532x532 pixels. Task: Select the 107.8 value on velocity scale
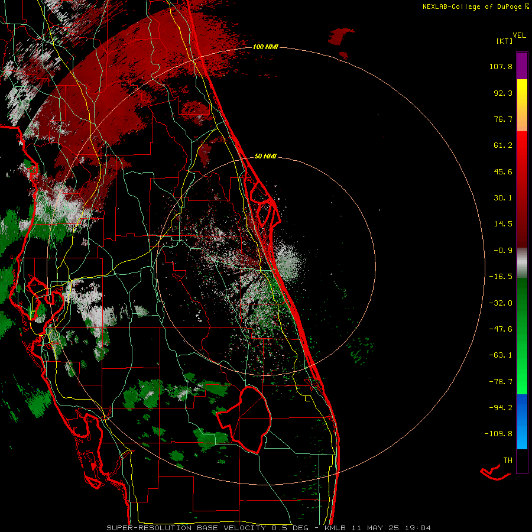(501, 66)
